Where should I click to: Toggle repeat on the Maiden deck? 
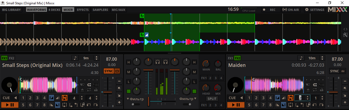coord(315,90)
